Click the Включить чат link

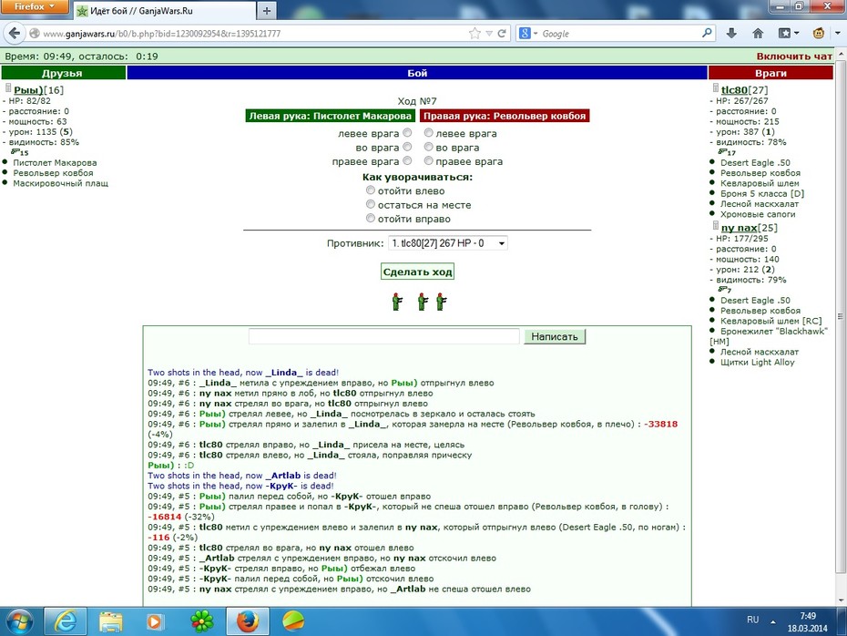pos(794,56)
